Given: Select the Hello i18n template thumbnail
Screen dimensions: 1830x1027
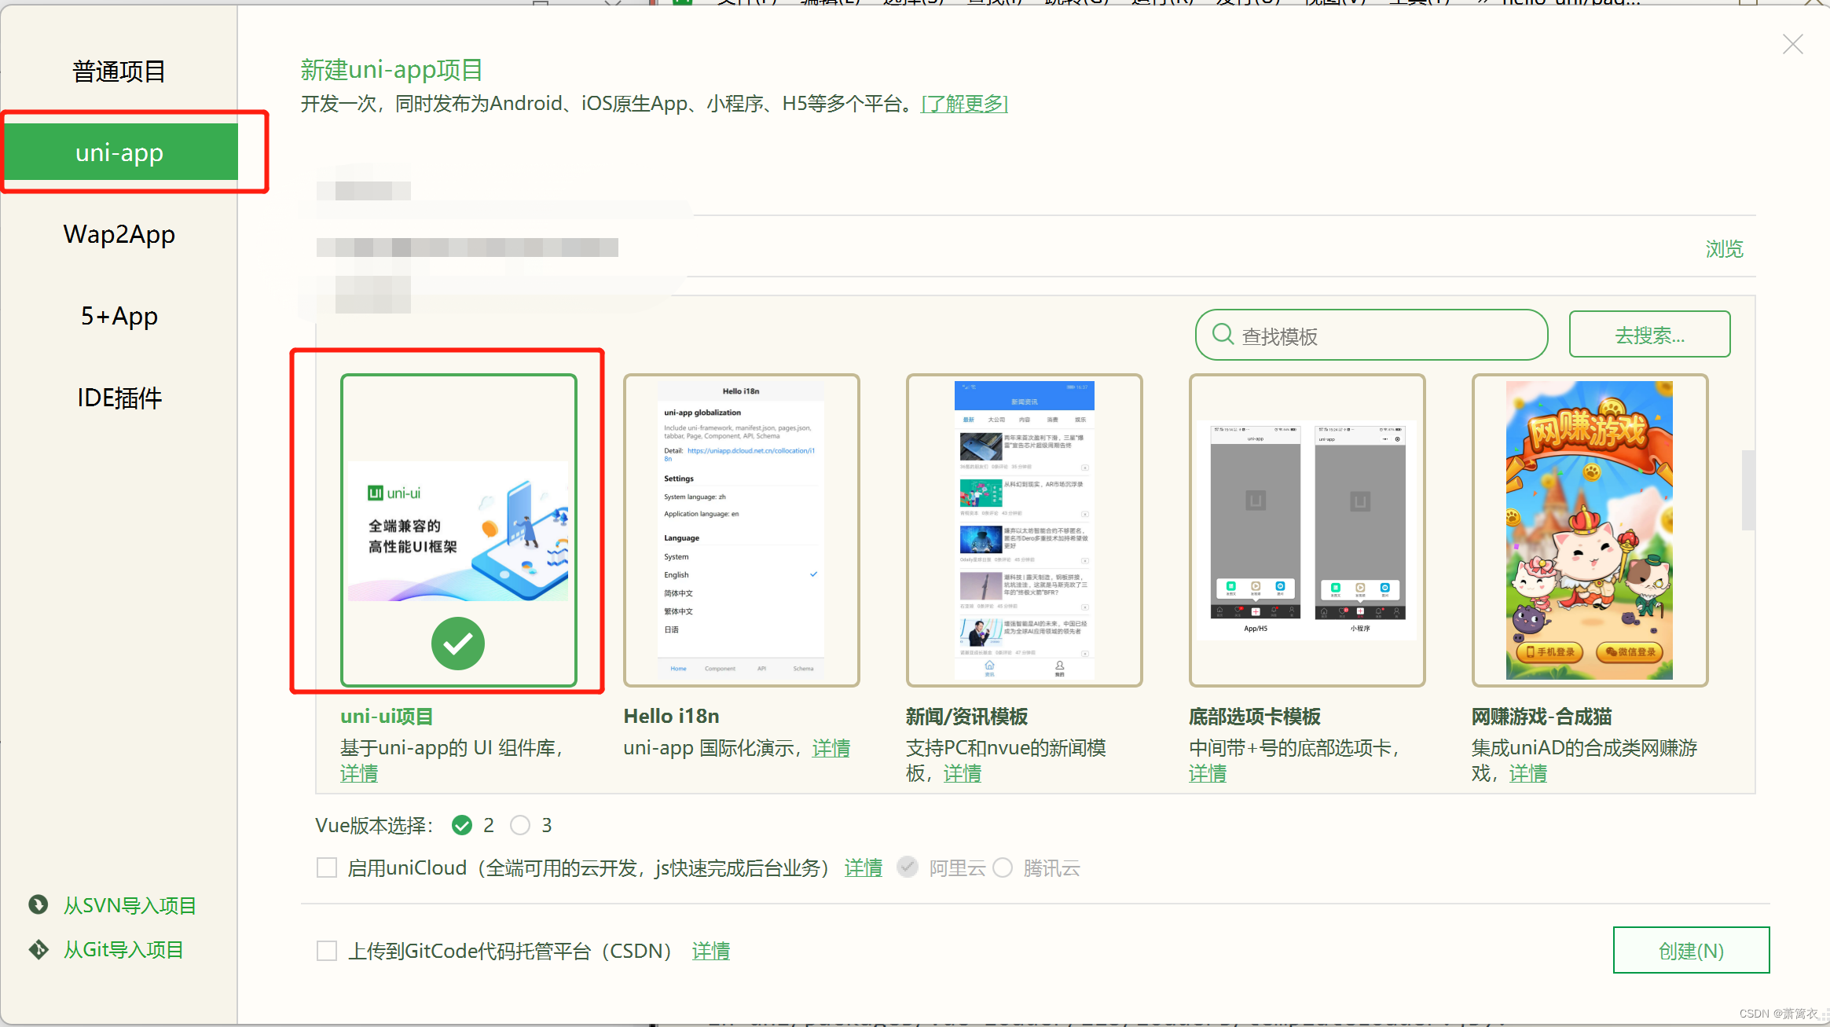Looking at the screenshot, I should pyautogui.click(x=741, y=530).
